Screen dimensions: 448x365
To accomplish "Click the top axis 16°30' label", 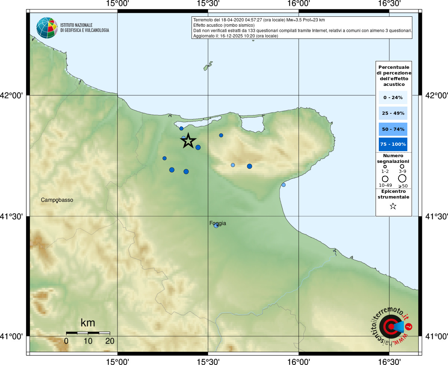I will (389, 4).
